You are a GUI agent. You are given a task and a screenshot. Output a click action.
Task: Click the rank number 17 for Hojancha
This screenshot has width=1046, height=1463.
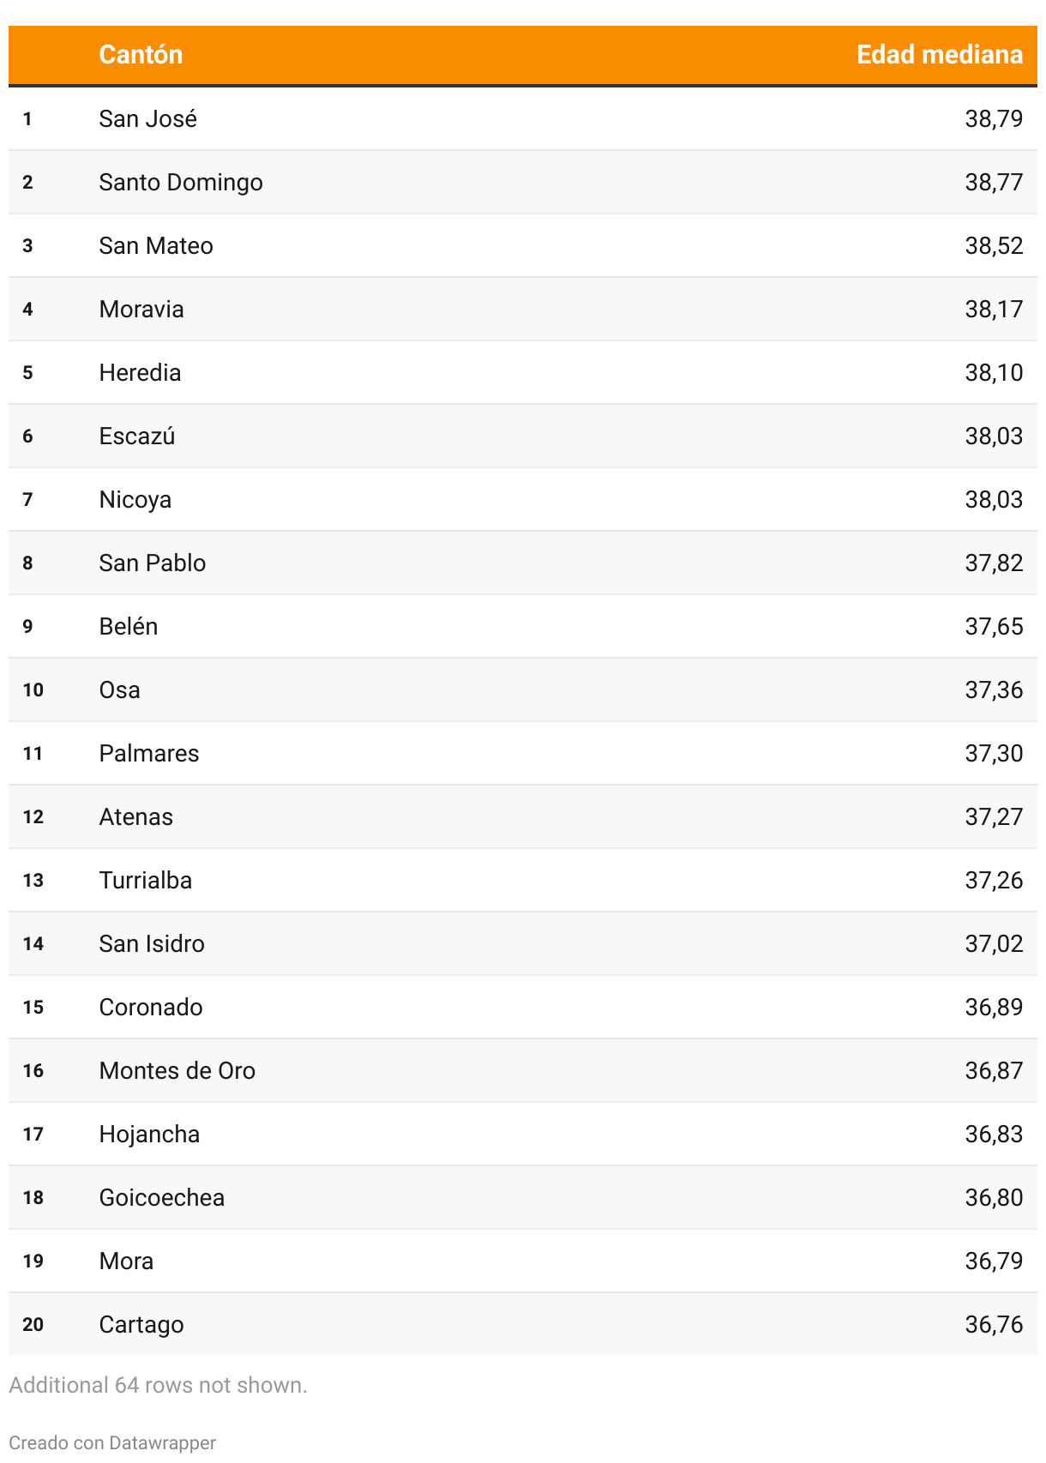(33, 1134)
